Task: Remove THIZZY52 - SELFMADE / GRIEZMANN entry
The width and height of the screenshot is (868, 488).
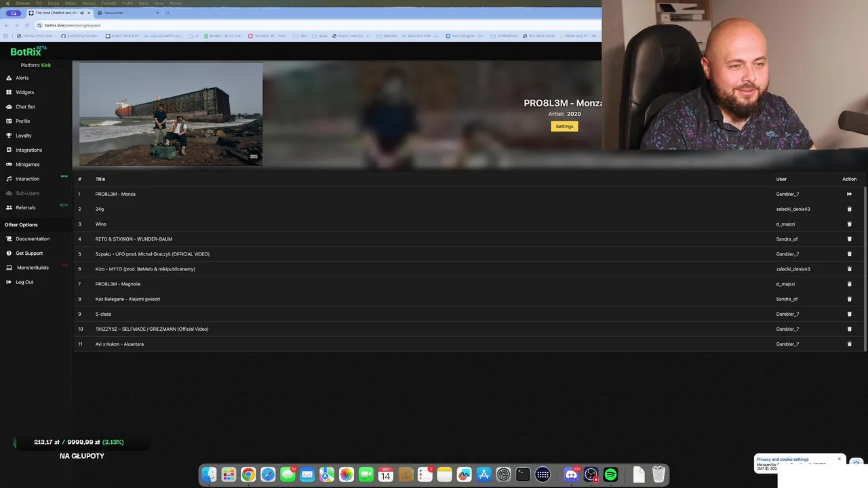Action: [x=849, y=329]
